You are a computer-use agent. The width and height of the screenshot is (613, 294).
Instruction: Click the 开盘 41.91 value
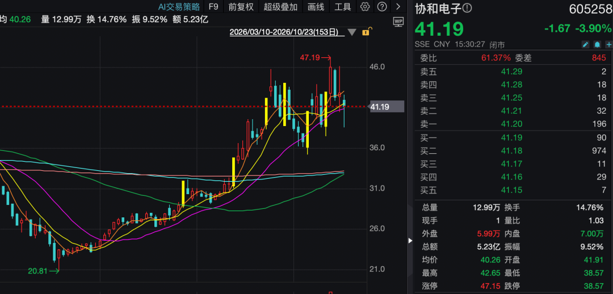coord(594,260)
